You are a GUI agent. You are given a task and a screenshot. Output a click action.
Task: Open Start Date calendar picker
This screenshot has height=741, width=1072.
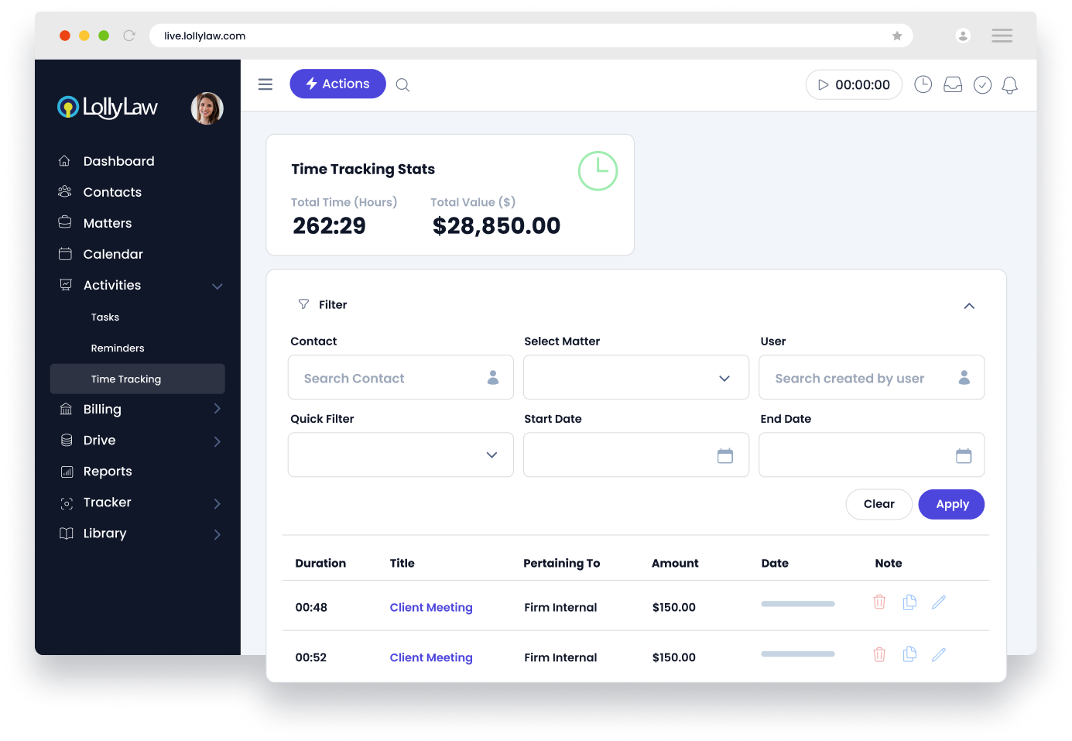click(x=724, y=455)
